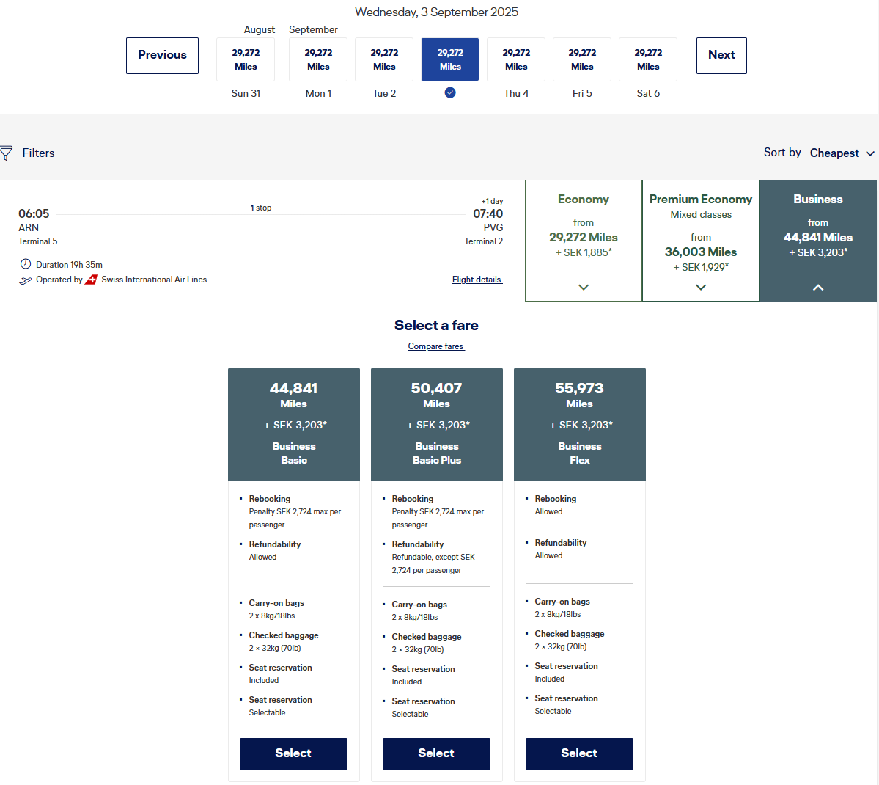Open Business cabin from 44,841 Miles
879x785 pixels.
click(x=818, y=241)
